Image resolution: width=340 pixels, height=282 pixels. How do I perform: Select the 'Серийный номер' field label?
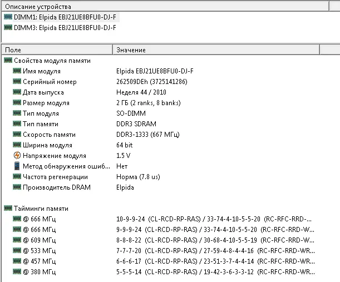coord(50,82)
